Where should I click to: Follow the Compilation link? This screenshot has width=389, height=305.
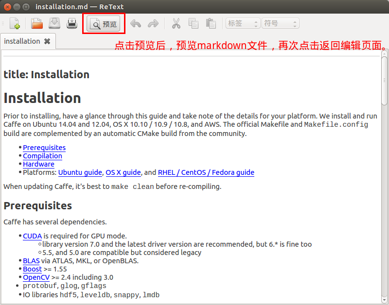(x=42, y=156)
